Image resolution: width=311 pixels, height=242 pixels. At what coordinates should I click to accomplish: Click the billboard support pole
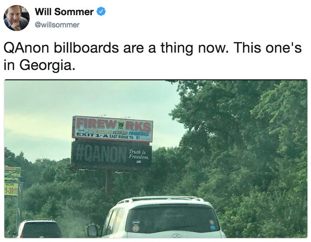(108, 181)
